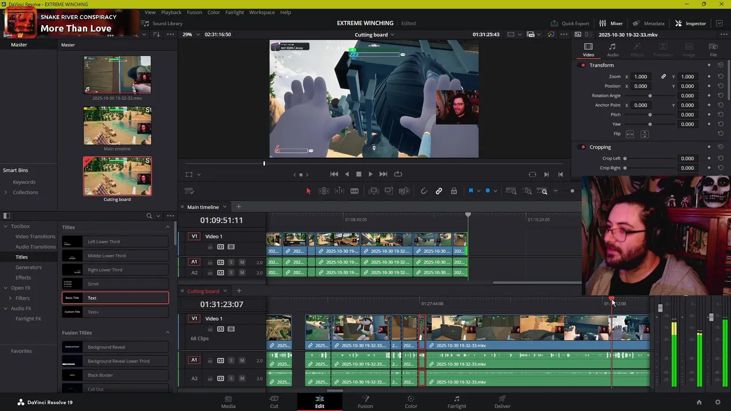Open Cutting board timeline name dropdown in viewer
This screenshot has height=411, width=731.
coord(375,34)
